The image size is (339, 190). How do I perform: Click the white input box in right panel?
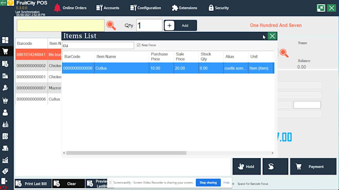pos(307,105)
